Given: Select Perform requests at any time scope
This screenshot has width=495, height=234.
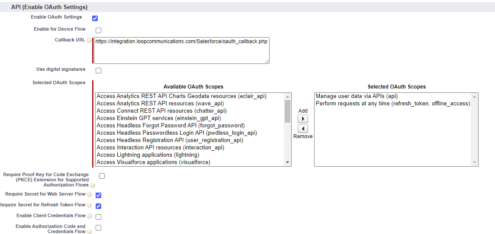Looking at the screenshot, I should coord(392,104).
